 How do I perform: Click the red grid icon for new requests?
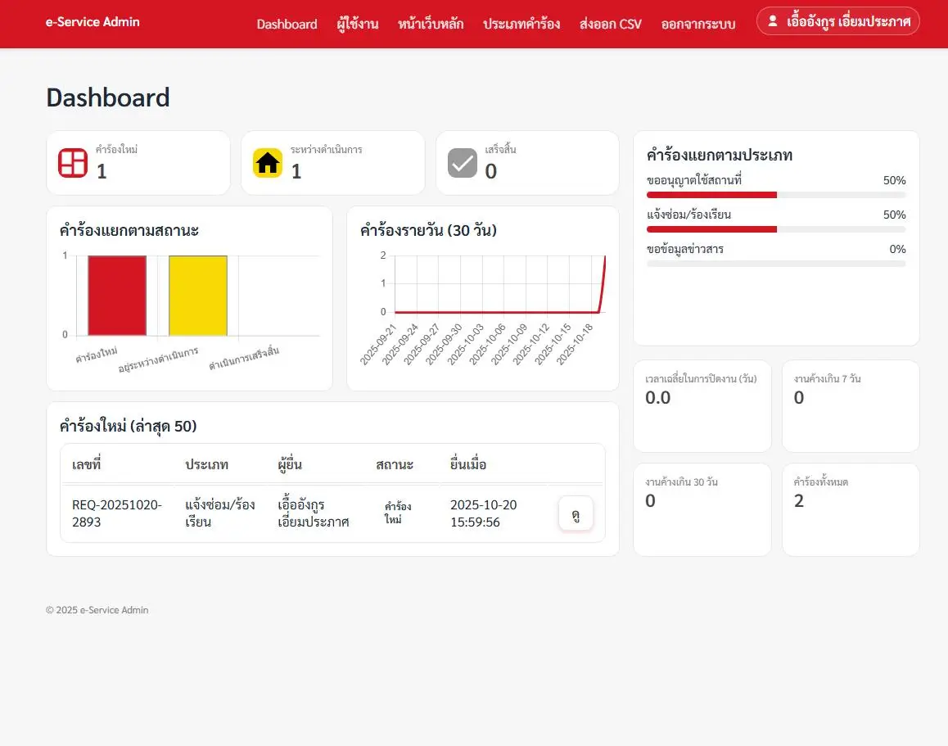[73, 163]
